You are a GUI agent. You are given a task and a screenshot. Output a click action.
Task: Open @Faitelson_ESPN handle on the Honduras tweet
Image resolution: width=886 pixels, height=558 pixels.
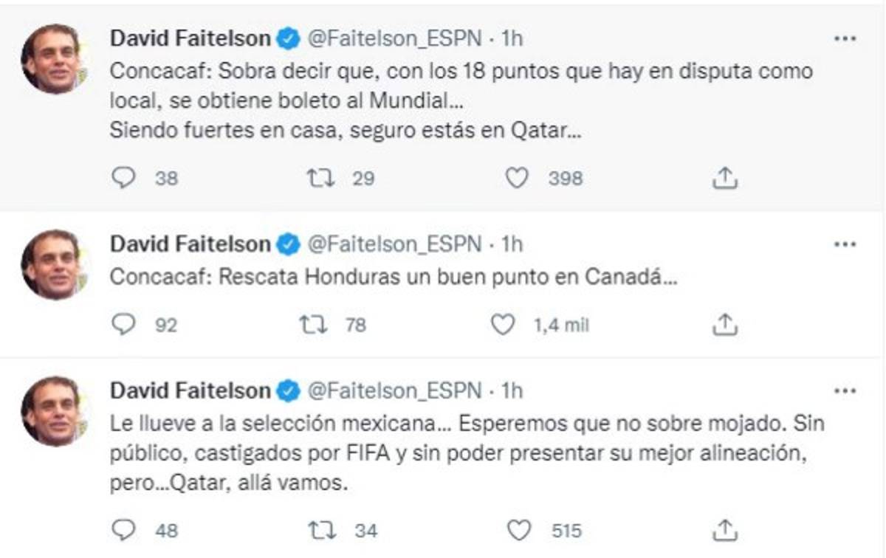(394, 244)
